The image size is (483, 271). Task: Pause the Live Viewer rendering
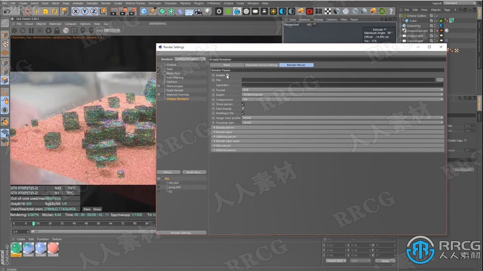pos(31,30)
